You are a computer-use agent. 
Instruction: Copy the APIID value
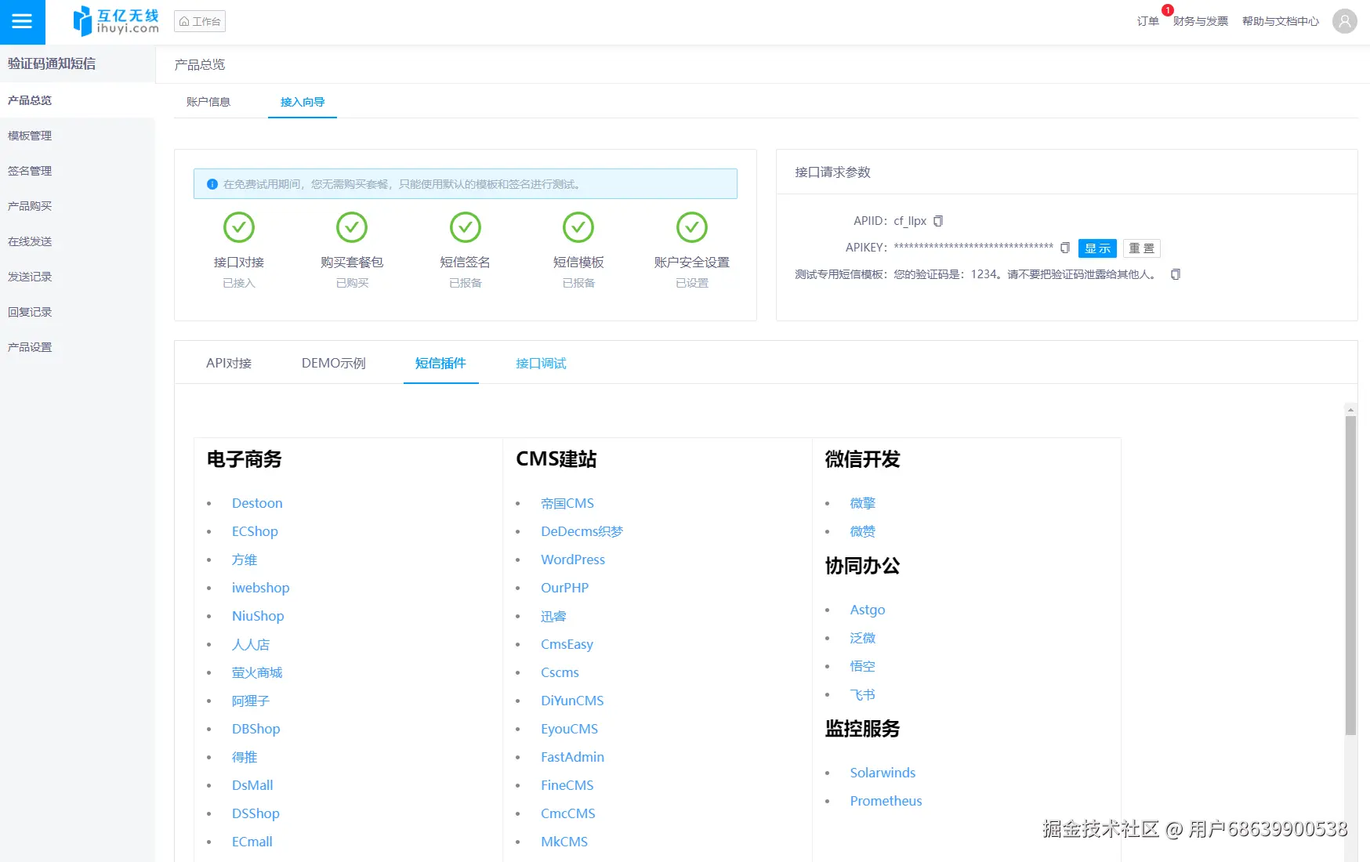938,221
